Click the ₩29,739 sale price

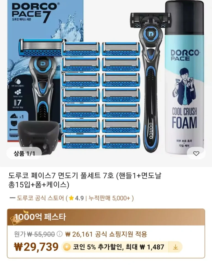[x=36, y=247]
